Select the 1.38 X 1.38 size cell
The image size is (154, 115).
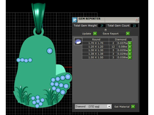coord(96,54)
